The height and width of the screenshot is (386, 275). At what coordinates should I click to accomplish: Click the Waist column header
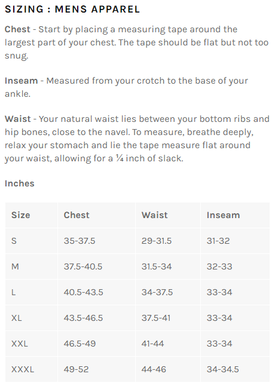pyautogui.click(x=155, y=215)
